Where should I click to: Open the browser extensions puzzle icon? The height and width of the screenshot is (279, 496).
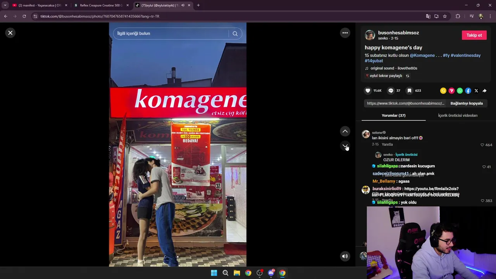(458, 16)
